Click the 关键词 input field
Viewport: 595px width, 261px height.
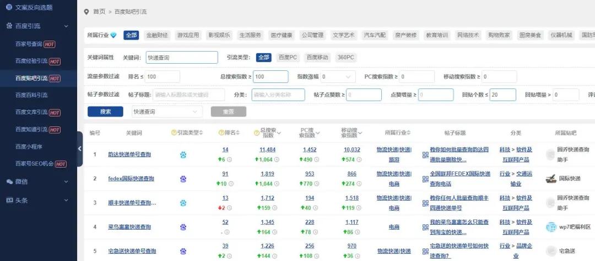pos(182,57)
